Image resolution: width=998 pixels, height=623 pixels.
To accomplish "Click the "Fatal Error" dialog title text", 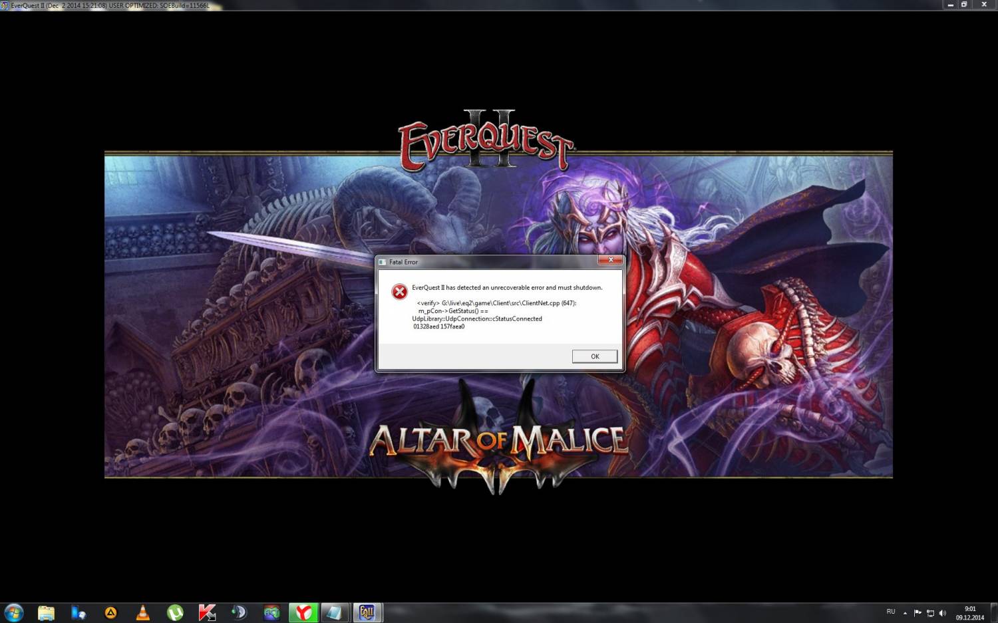I will (x=403, y=262).
